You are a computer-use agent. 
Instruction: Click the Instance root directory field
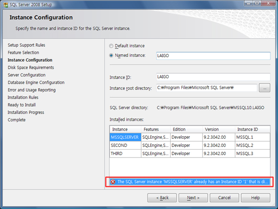point(206,88)
